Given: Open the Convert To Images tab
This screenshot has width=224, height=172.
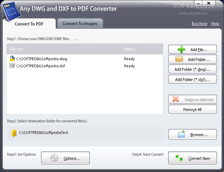Looking at the screenshot, I should (80, 23).
